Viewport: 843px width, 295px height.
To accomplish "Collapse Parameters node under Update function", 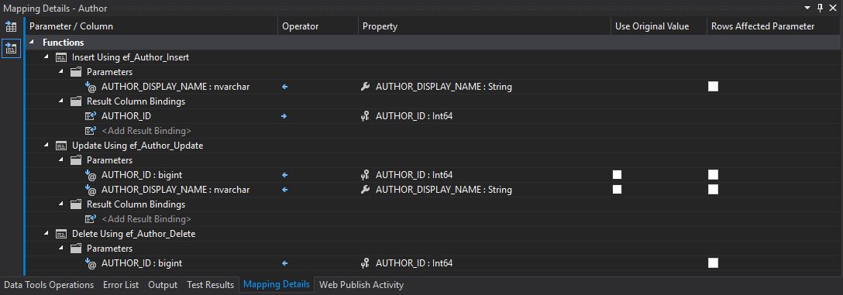I will pyautogui.click(x=61, y=160).
